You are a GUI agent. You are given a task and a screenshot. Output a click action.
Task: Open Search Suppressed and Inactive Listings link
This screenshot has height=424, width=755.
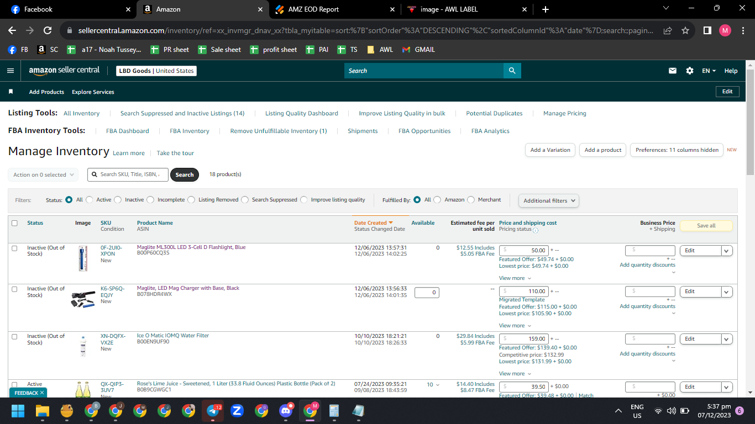[182, 113]
